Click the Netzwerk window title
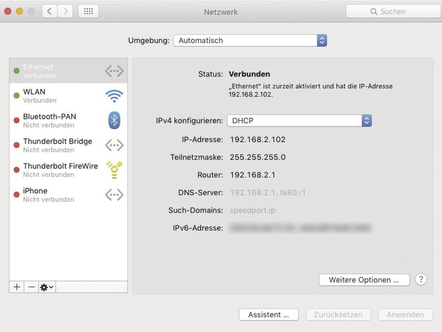Screen dimensions: 442x332 click(221, 12)
